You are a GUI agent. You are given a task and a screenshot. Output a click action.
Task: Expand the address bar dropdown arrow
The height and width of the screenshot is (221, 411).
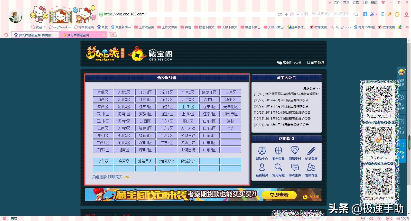pyautogui.click(x=298, y=15)
